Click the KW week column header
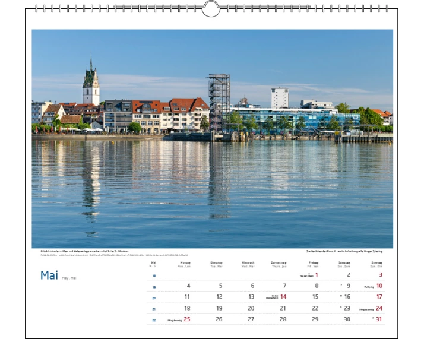Screen dimensions: 424x339 153,263
